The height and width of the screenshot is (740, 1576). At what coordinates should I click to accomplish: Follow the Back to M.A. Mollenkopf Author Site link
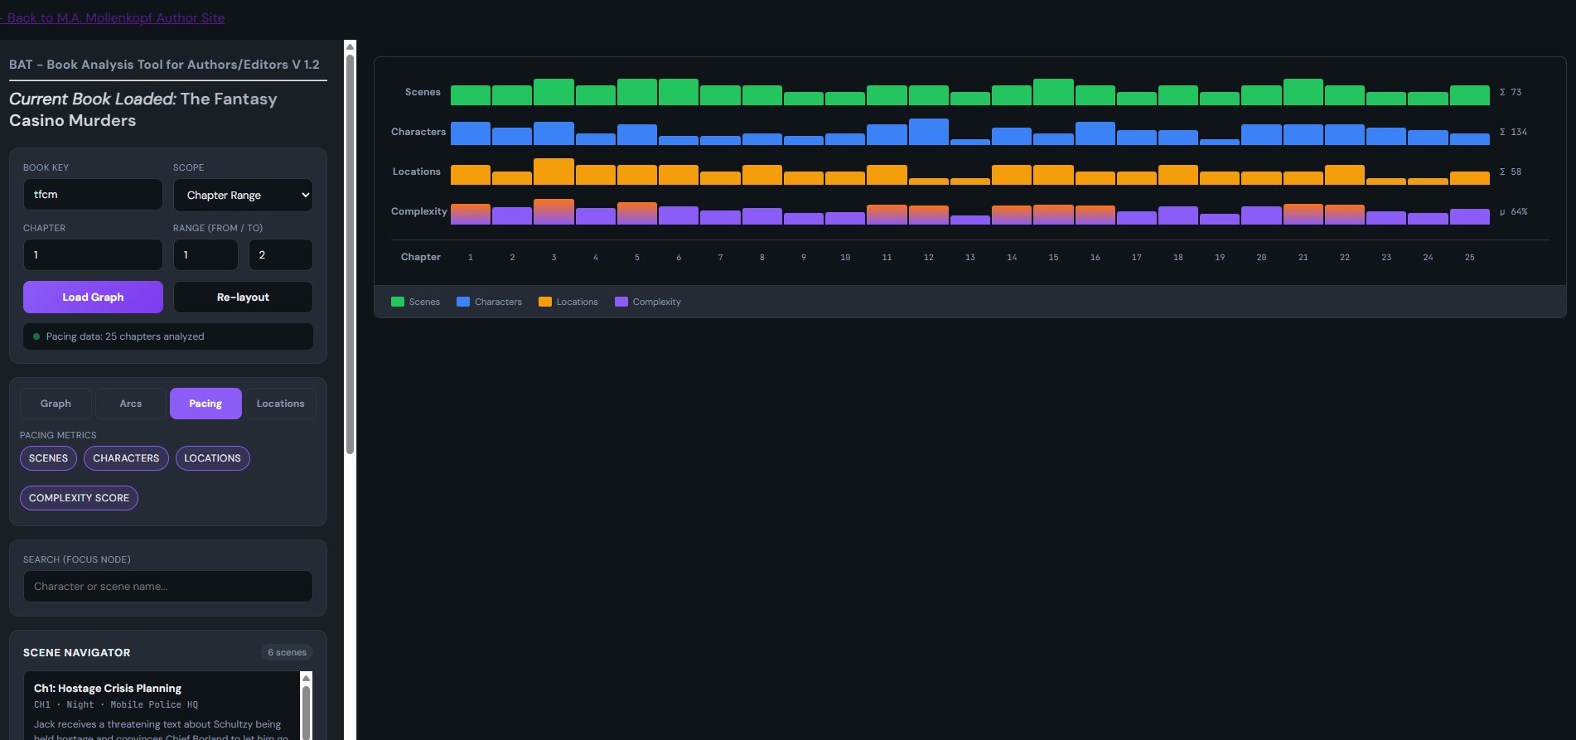coord(115,17)
